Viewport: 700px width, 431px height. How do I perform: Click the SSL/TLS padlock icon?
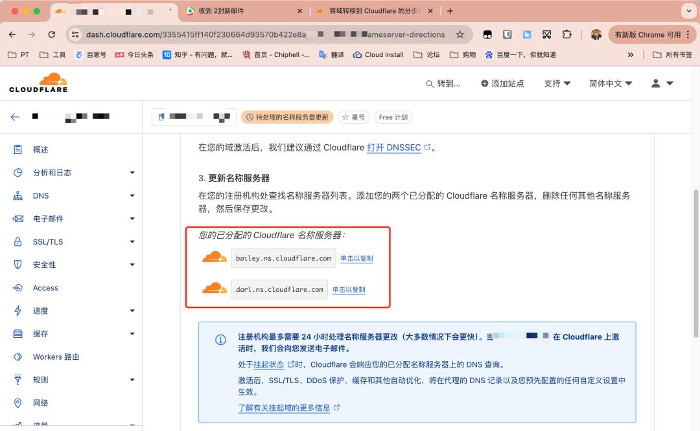(x=18, y=241)
